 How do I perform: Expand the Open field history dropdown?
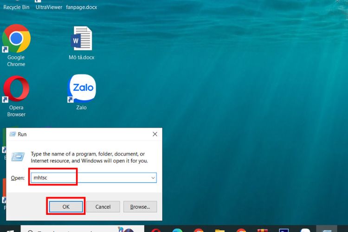[x=153, y=178]
